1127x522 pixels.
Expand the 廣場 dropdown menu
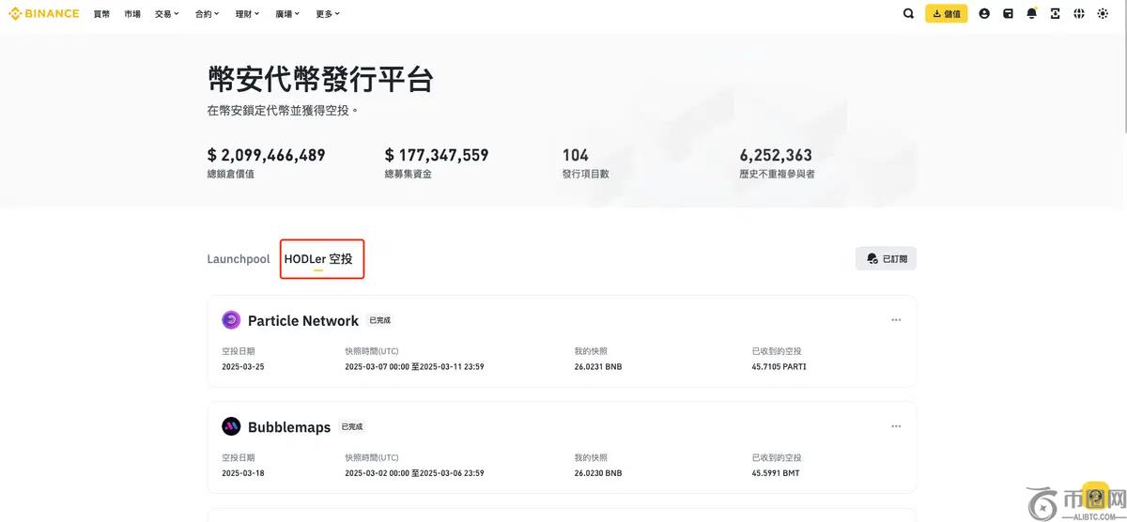coord(288,14)
